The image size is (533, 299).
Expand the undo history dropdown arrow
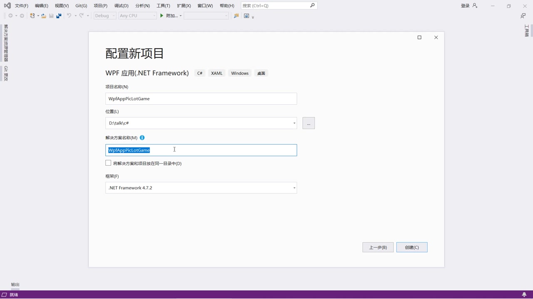click(x=75, y=16)
